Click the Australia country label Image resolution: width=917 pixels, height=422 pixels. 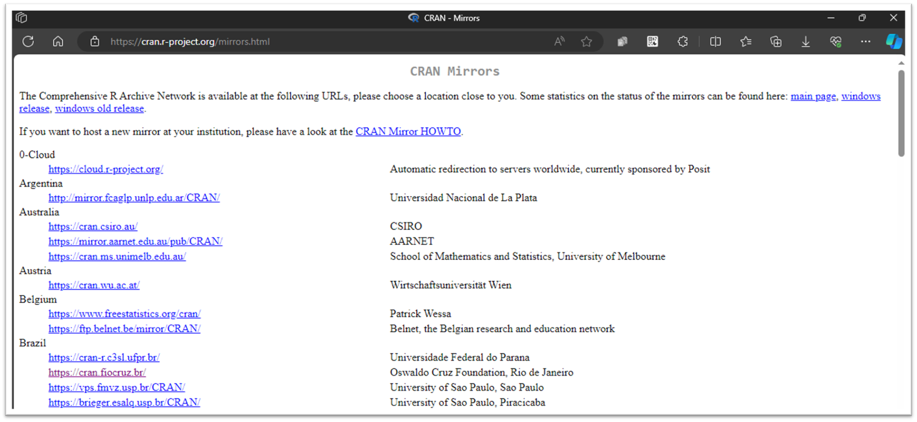[x=39, y=212]
